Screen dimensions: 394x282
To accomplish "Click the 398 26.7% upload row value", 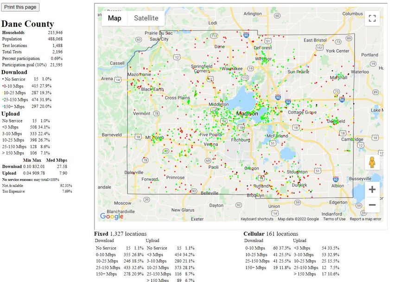I will tap(40, 140).
